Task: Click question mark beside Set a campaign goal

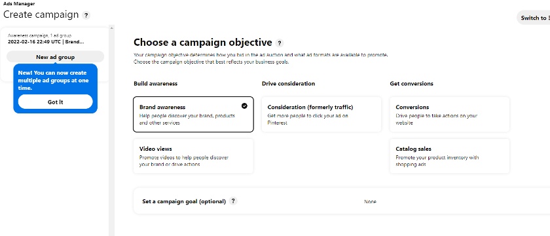Action: pos(233,201)
